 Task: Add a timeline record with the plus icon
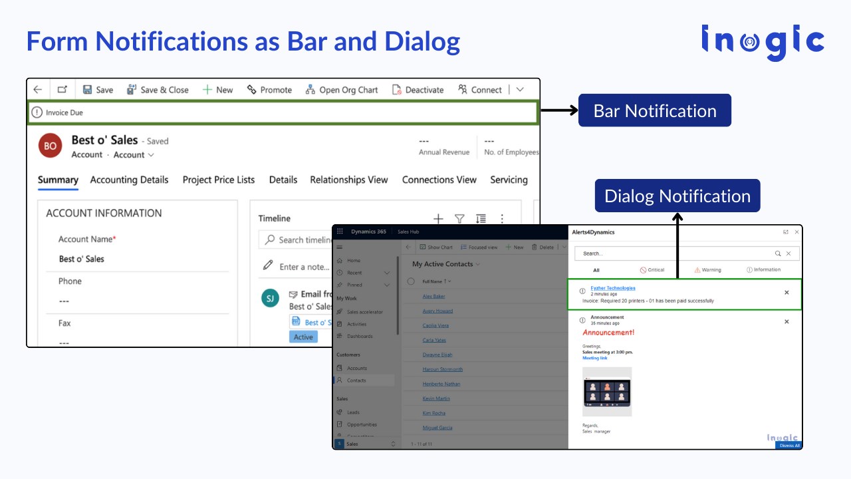pos(438,218)
